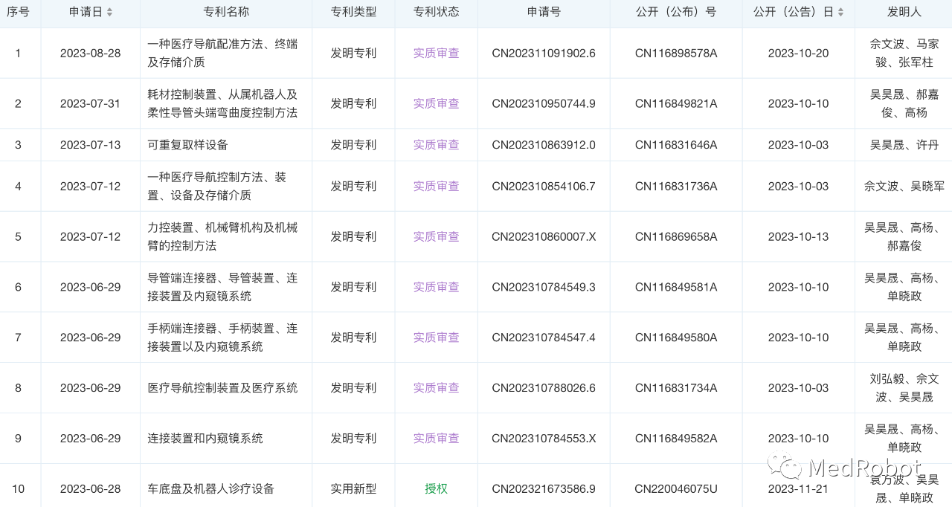Click the green 授权 status of the utility model
952x507 pixels.
pyautogui.click(x=436, y=488)
